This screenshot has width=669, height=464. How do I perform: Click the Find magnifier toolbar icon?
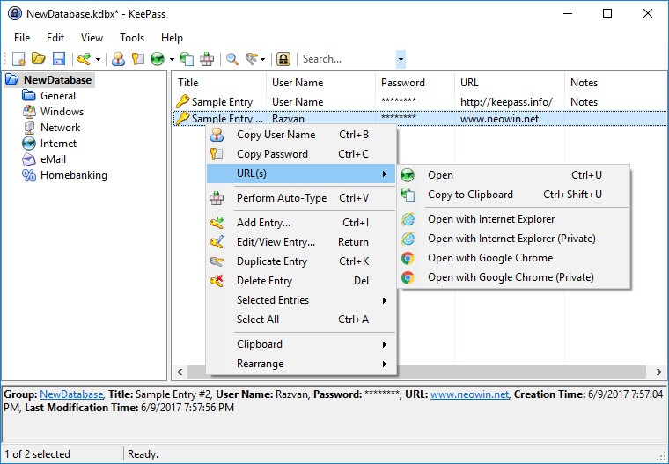pyautogui.click(x=232, y=59)
